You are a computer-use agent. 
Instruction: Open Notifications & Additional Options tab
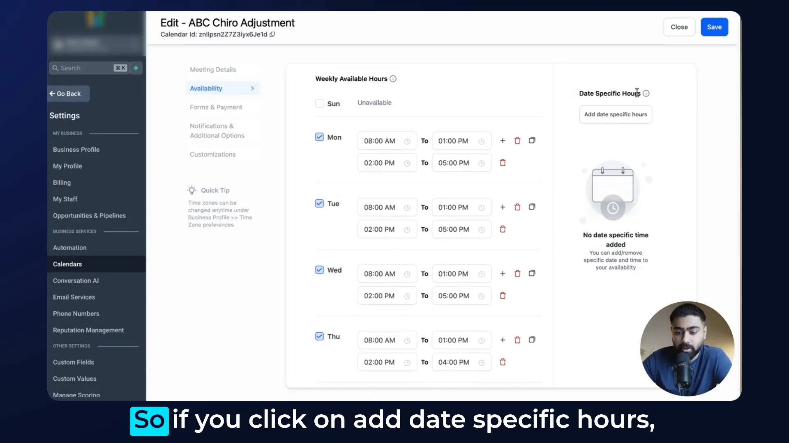coord(217,131)
